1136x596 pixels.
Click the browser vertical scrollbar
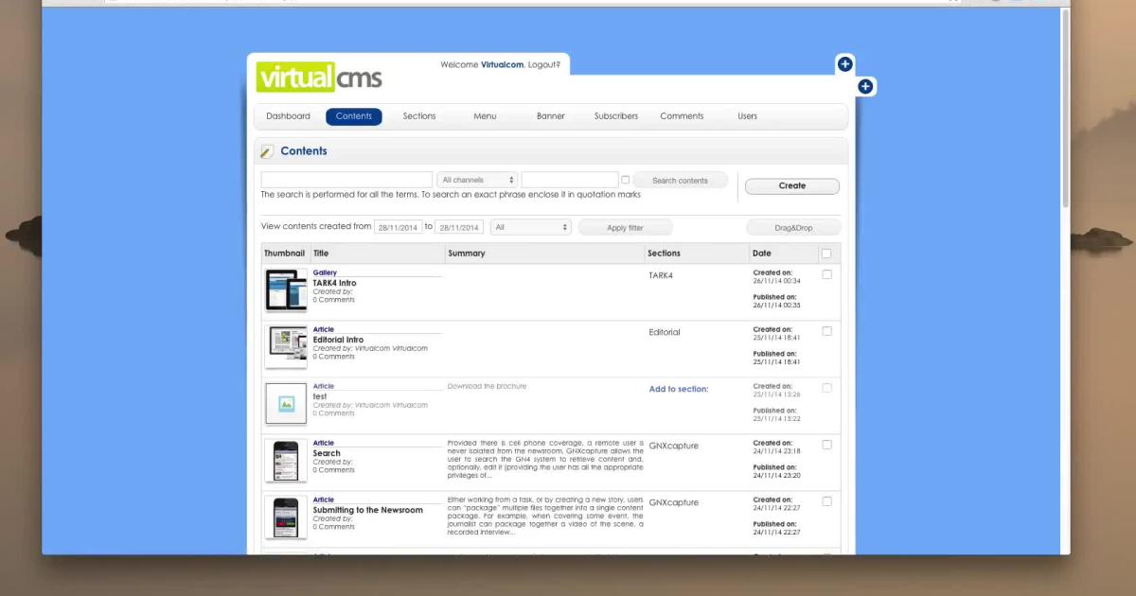pos(1065,114)
